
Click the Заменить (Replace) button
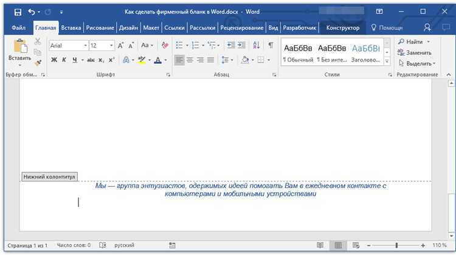click(x=415, y=53)
